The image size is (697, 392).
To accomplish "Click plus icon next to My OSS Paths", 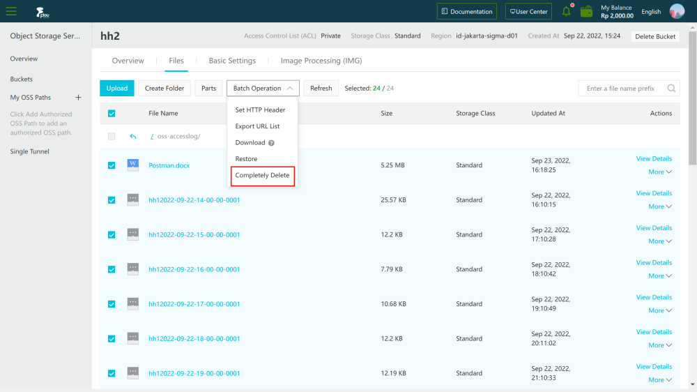I will pyautogui.click(x=78, y=97).
